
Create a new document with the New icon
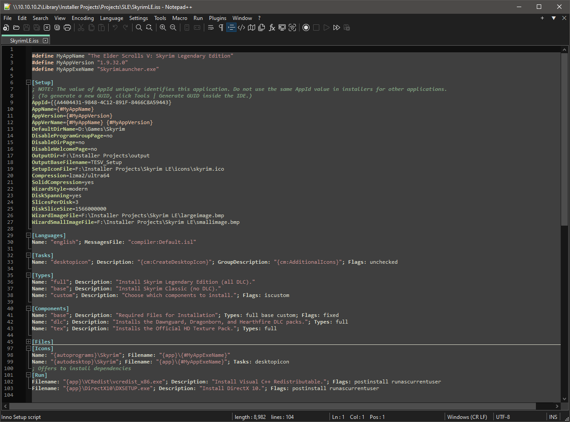click(x=6, y=27)
